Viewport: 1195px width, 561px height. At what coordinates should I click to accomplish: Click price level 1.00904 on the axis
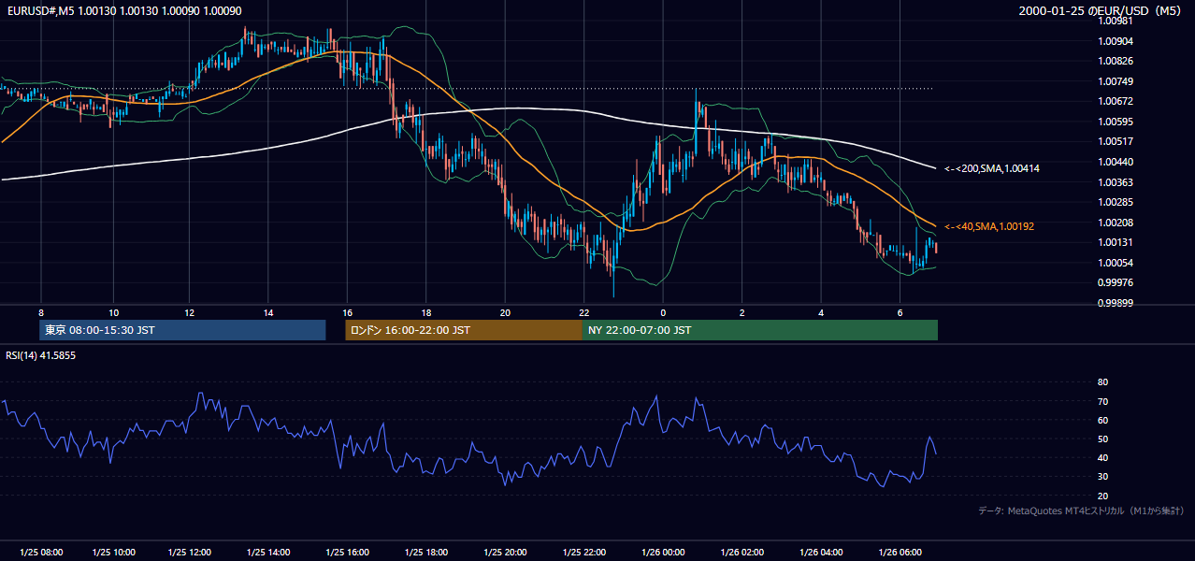[1116, 41]
